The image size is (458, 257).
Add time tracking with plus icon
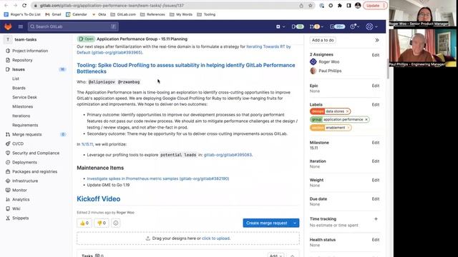click(x=376, y=219)
